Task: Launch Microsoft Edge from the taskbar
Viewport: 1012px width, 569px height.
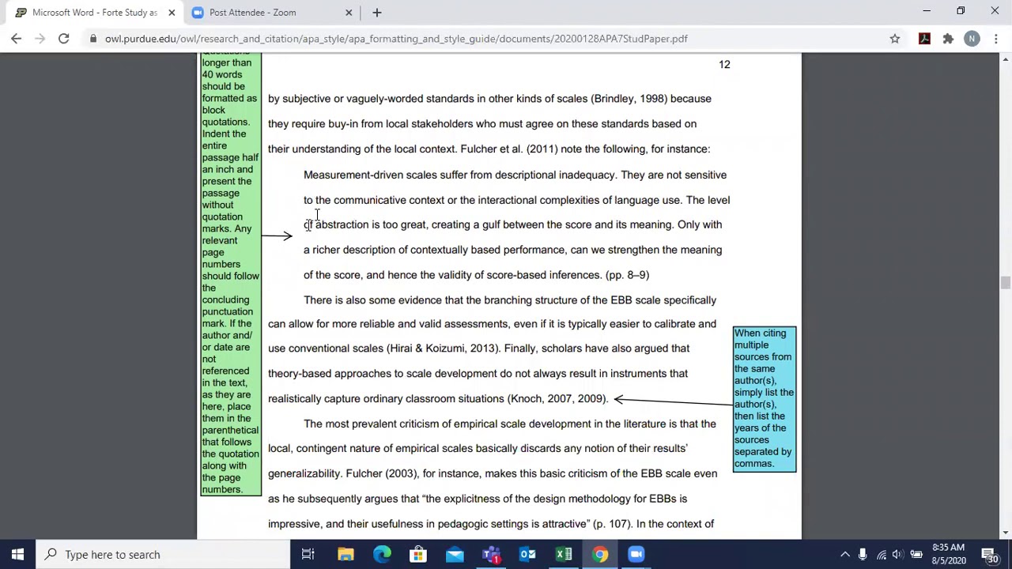Action: 382,554
